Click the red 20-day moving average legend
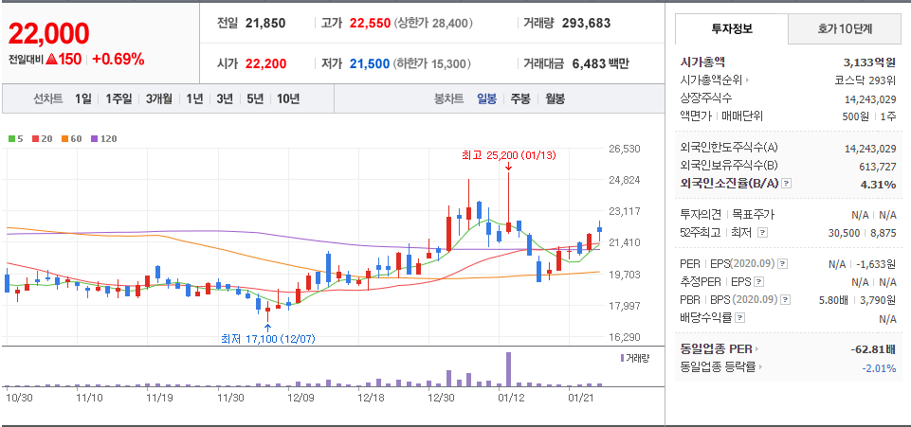 click(43, 138)
